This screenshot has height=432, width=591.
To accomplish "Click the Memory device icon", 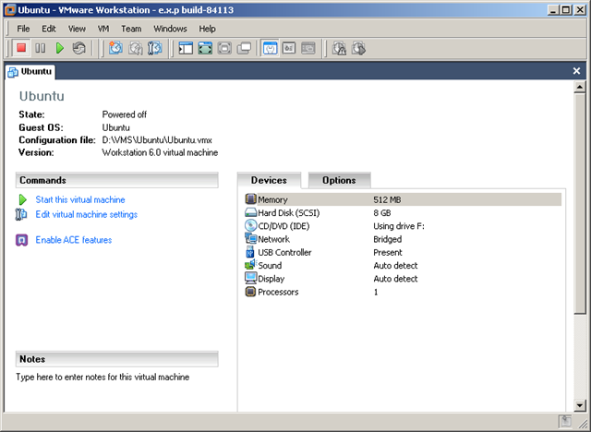I will pos(250,199).
